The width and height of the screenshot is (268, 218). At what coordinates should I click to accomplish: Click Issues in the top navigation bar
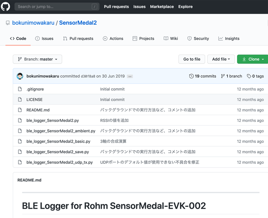coord(139,7)
